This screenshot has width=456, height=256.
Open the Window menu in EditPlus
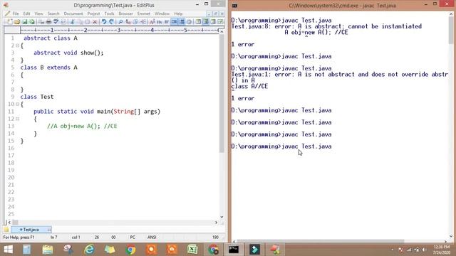point(162,14)
